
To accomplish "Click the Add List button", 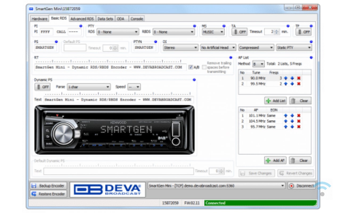I will [275, 101].
